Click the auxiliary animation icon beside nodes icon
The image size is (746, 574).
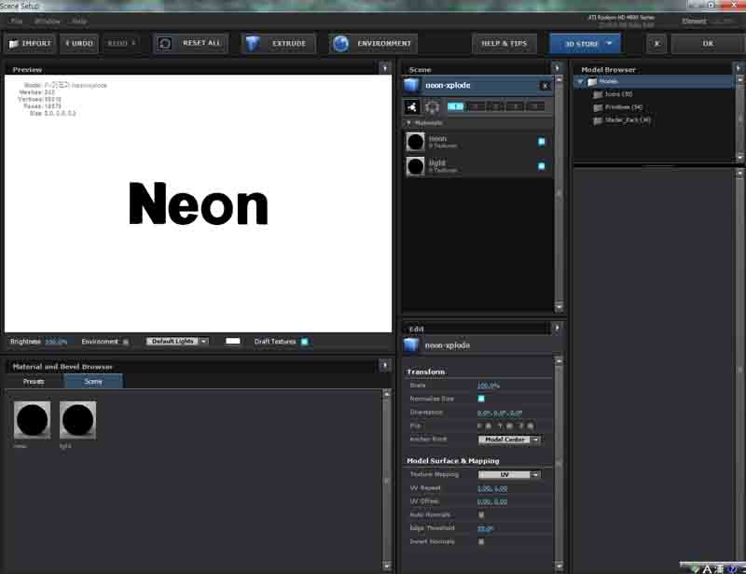[432, 106]
